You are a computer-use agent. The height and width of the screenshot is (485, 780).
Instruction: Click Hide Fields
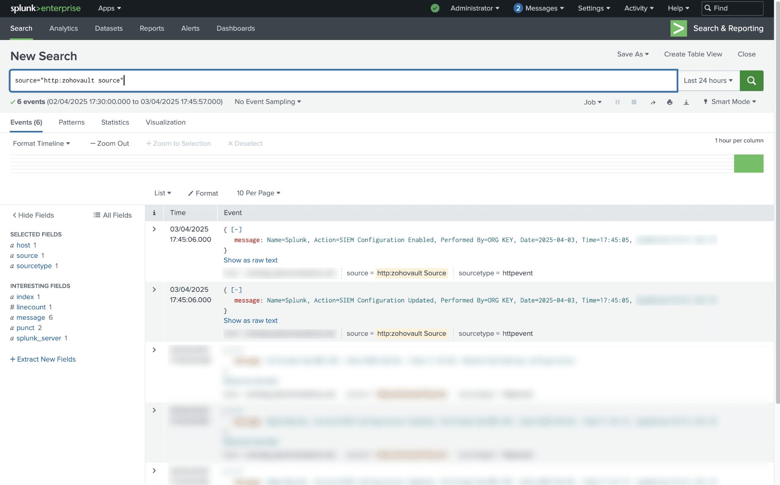click(33, 215)
